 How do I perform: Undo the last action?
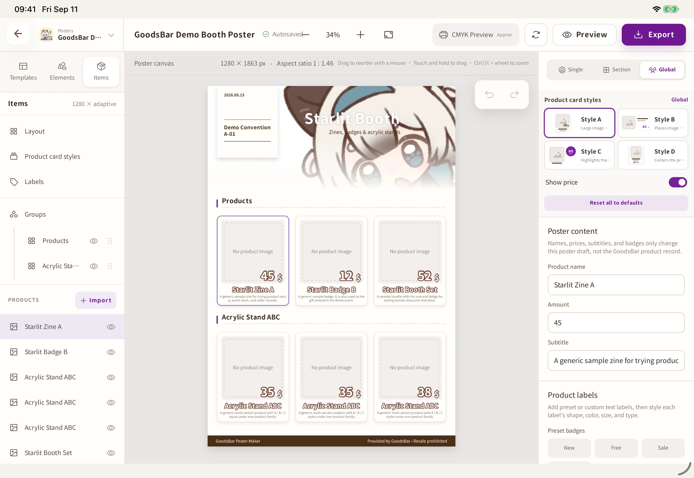point(489,94)
